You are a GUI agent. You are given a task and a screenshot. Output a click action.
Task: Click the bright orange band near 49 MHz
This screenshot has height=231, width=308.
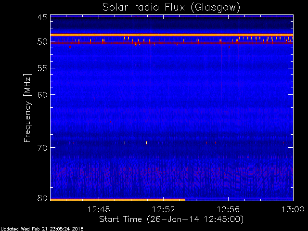click(x=172, y=35)
